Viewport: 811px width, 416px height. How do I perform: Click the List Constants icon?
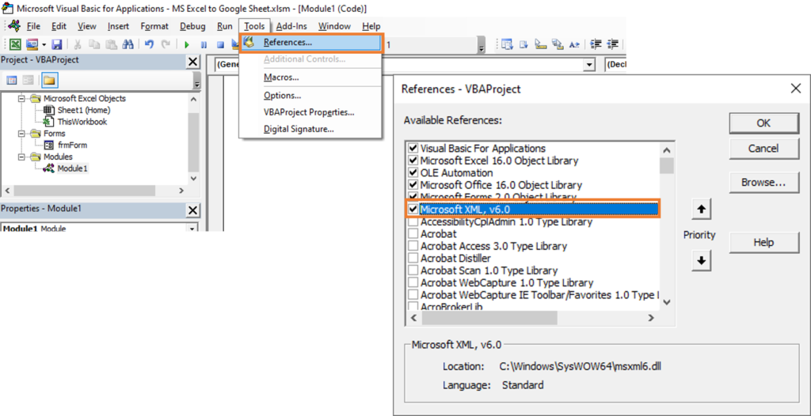coord(524,44)
